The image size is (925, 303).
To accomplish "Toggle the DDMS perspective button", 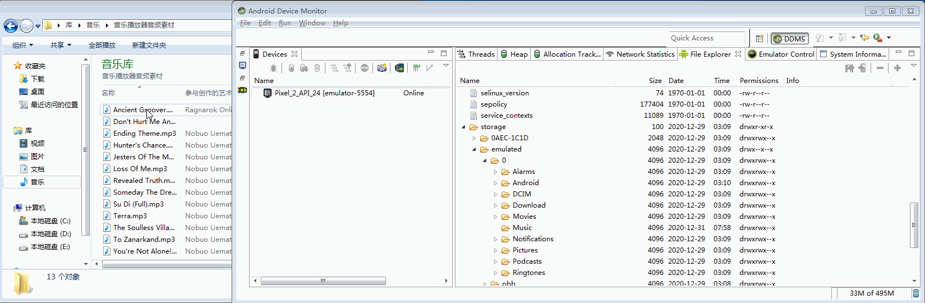I will coord(789,39).
